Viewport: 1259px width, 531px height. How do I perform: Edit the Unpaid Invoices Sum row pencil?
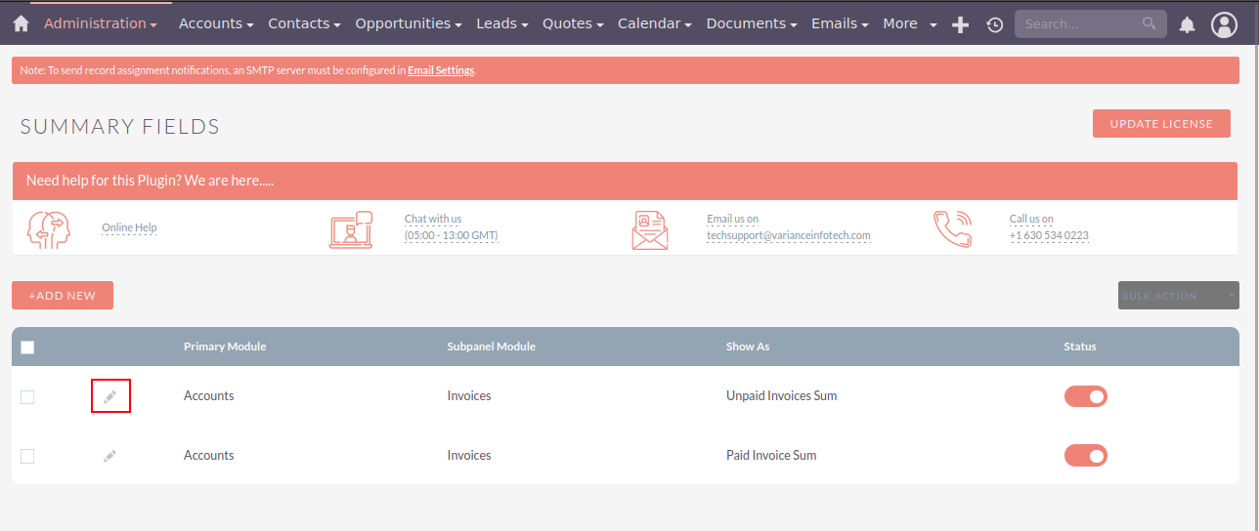coord(110,396)
